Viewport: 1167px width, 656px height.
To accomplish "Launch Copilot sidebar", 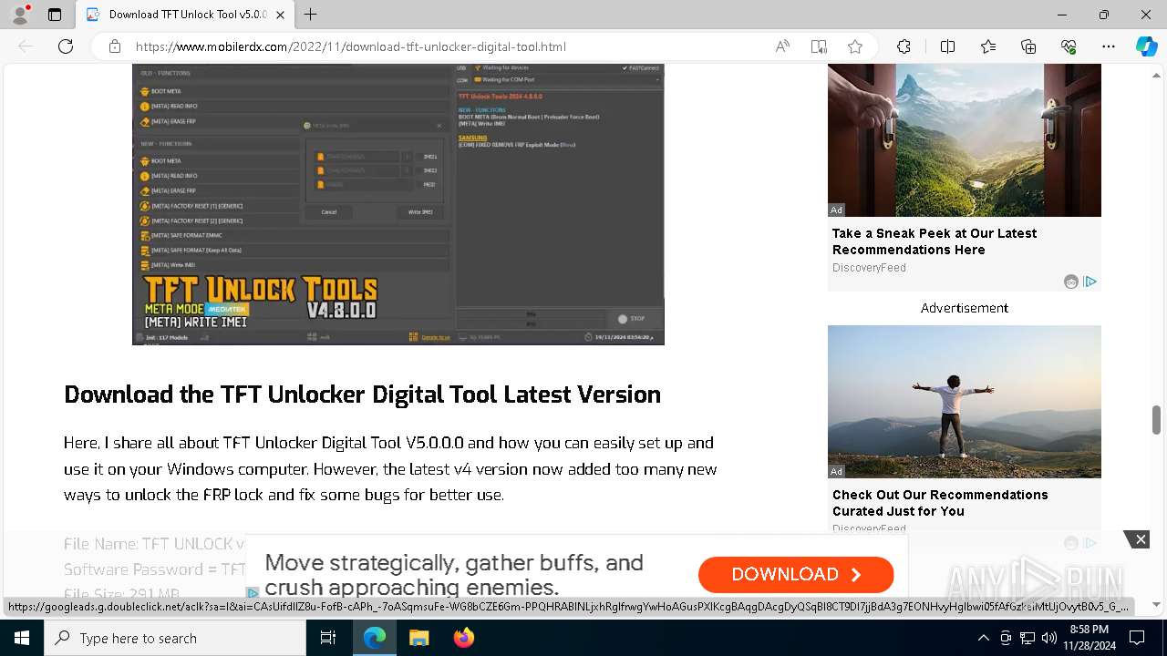I will (1146, 46).
